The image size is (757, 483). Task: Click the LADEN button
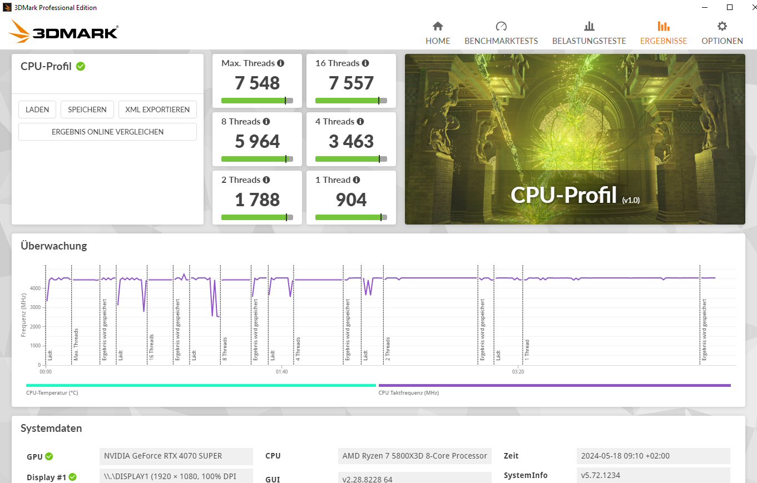[37, 109]
